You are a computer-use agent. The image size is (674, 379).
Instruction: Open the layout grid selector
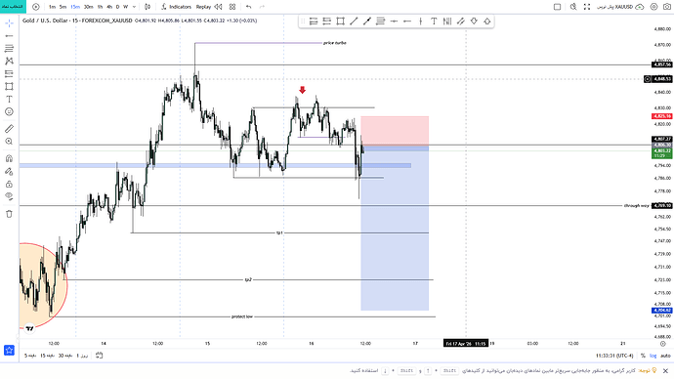pyautogui.click(x=232, y=7)
